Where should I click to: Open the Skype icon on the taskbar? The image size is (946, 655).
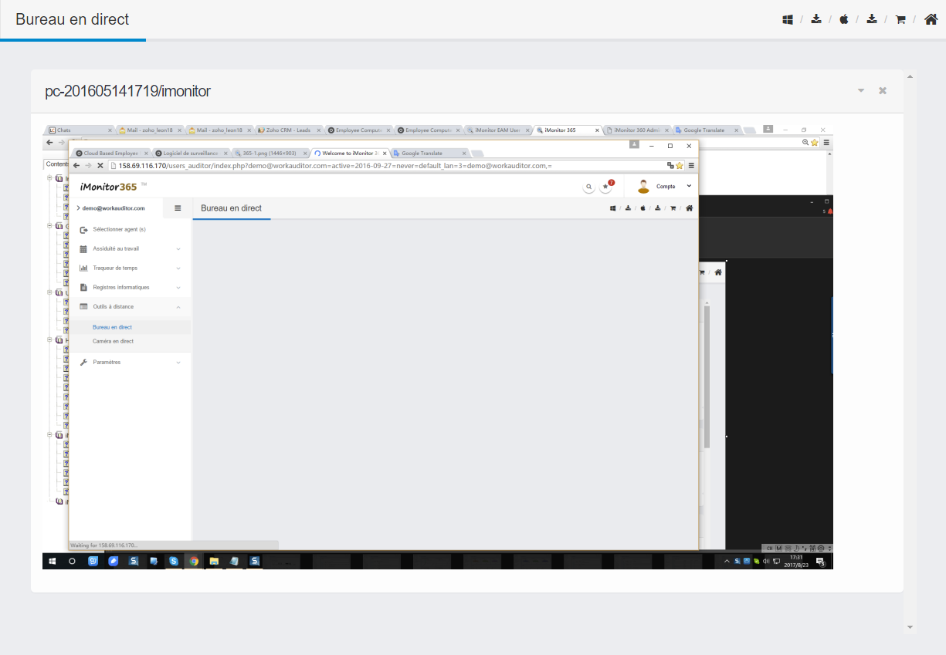[x=174, y=561]
